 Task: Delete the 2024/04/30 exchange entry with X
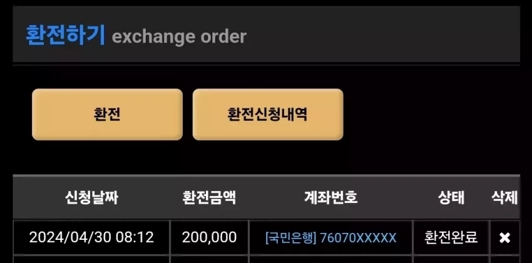(504, 238)
